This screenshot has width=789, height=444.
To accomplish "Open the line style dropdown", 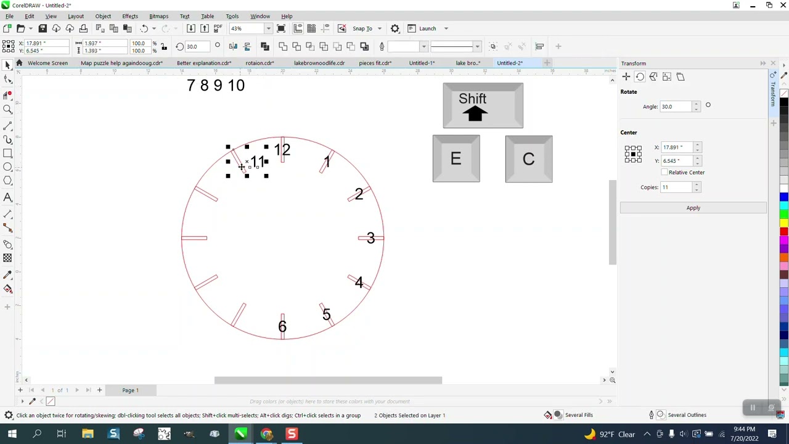I will (x=477, y=46).
